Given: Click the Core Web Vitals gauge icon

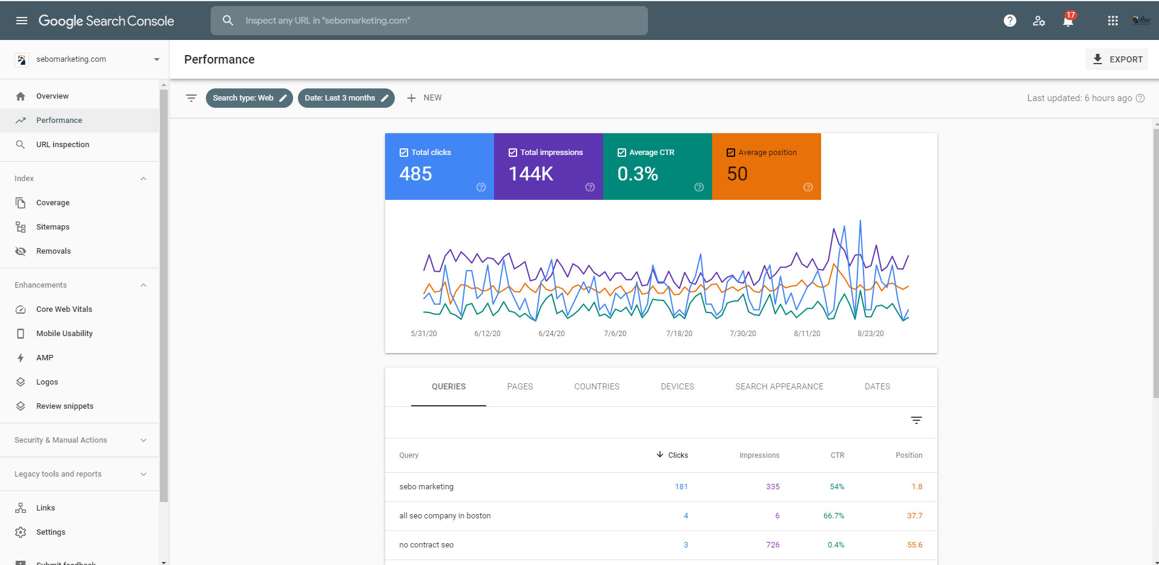Looking at the screenshot, I should point(21,309).
